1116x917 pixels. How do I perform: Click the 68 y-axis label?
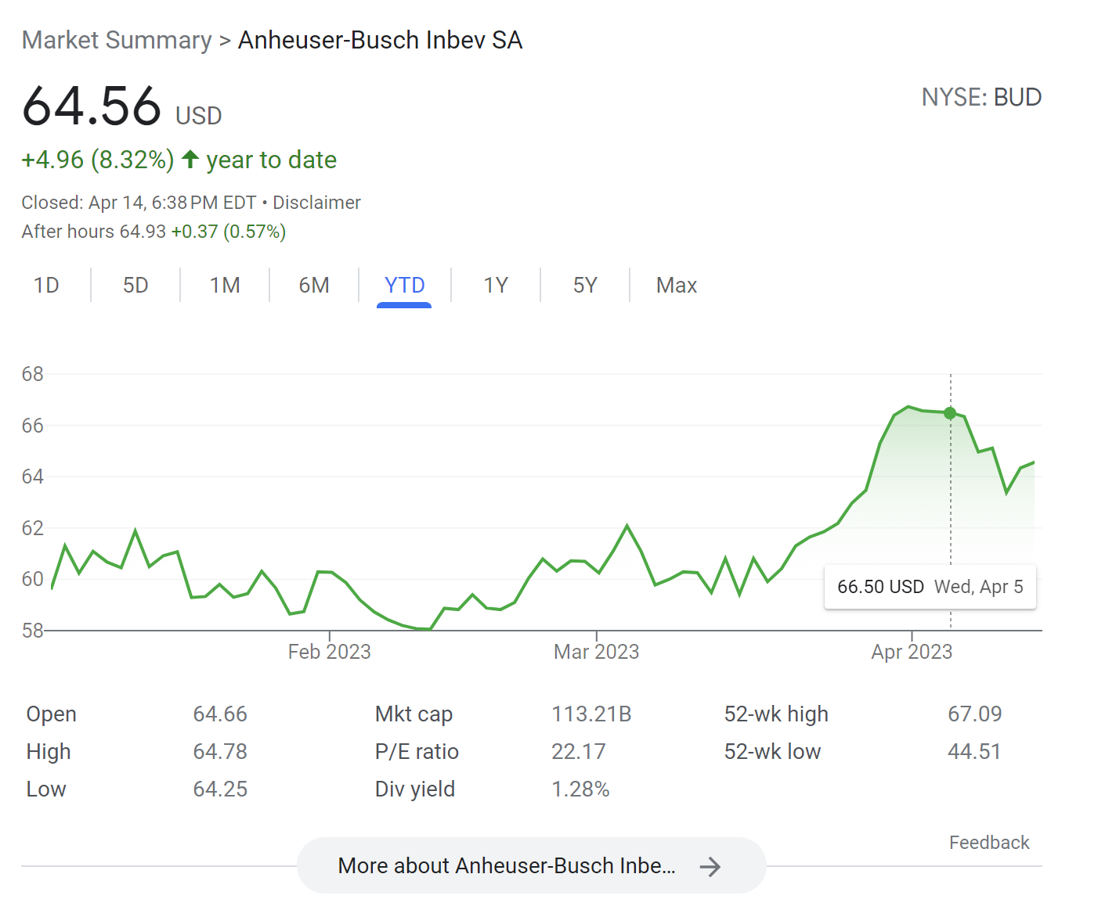pyautogui.click(x=33, y=374)
